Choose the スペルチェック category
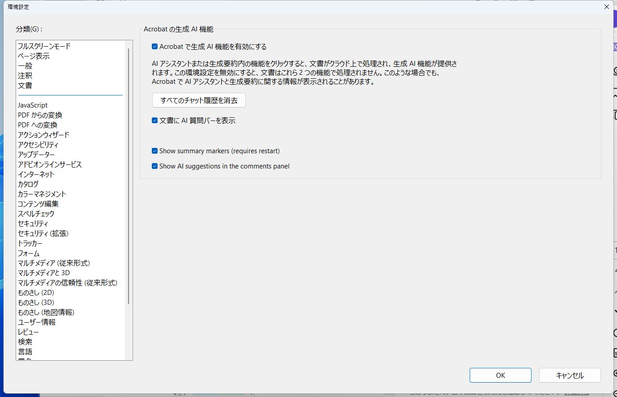Viewport: 617px width, 397px height. click(x=36, y=214)
